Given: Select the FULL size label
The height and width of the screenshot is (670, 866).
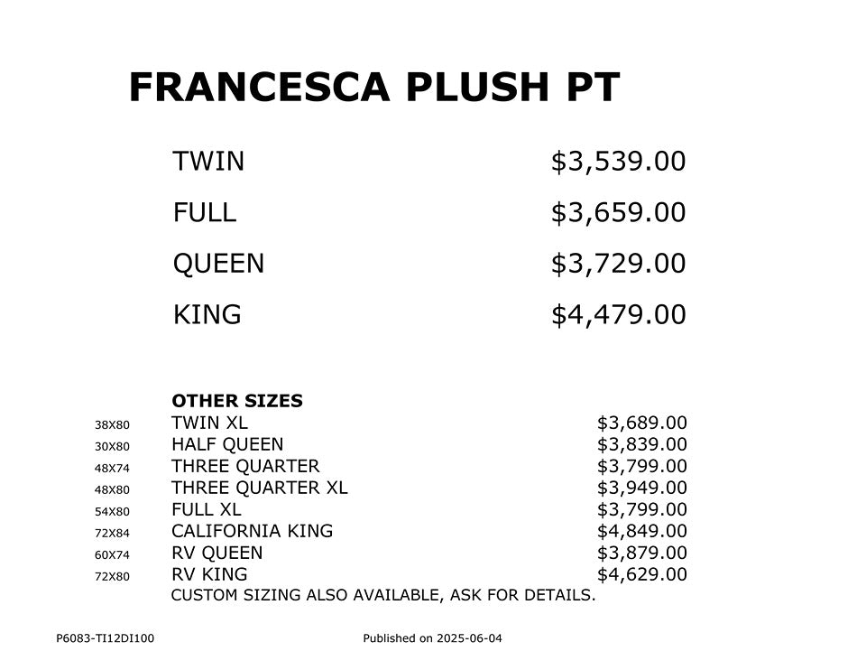Looking at the screenshot, I should coord(204,213).
